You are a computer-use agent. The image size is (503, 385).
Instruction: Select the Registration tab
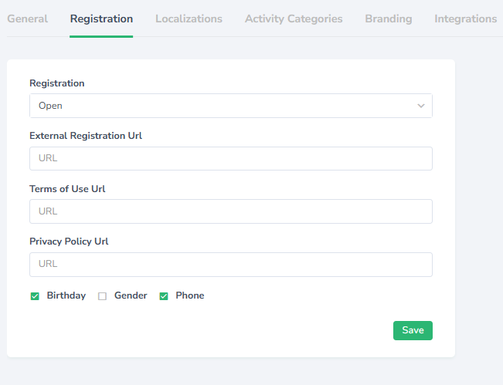(101, 19)
